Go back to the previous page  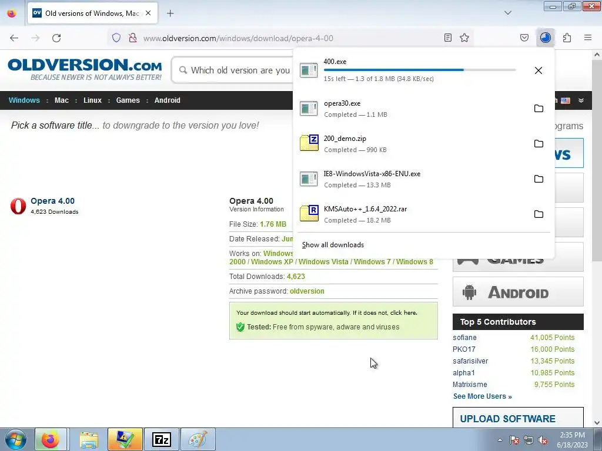point(14,38)
